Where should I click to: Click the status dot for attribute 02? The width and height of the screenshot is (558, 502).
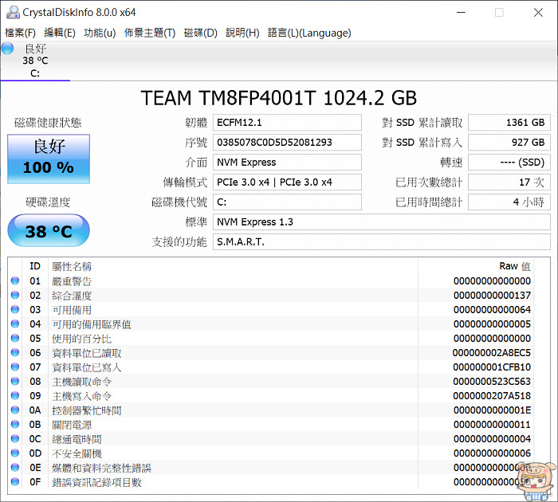click(15, 295)
